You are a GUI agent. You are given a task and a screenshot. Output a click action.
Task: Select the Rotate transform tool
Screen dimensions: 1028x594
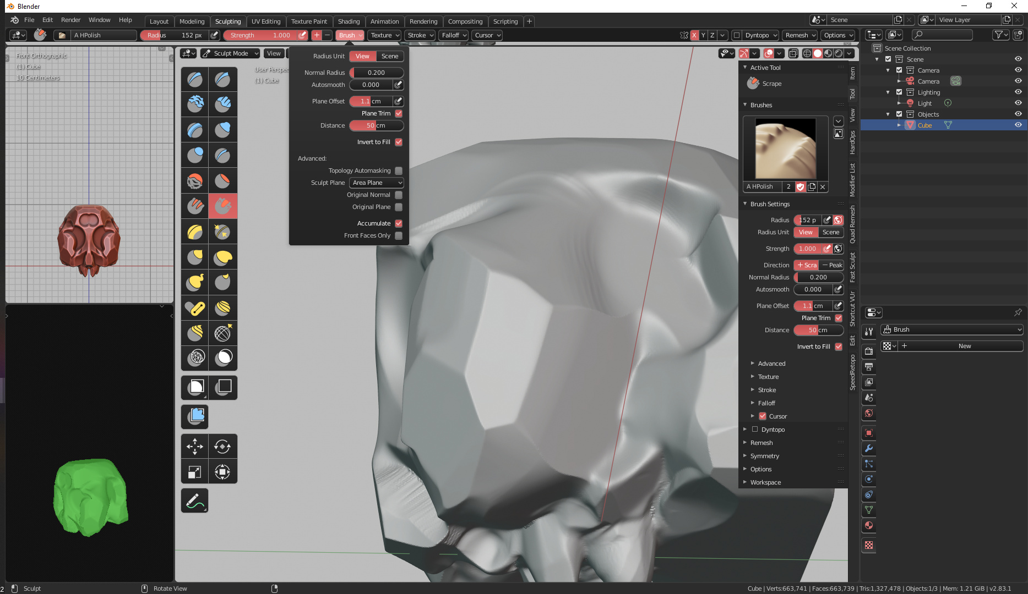click(x=222, y=446)
